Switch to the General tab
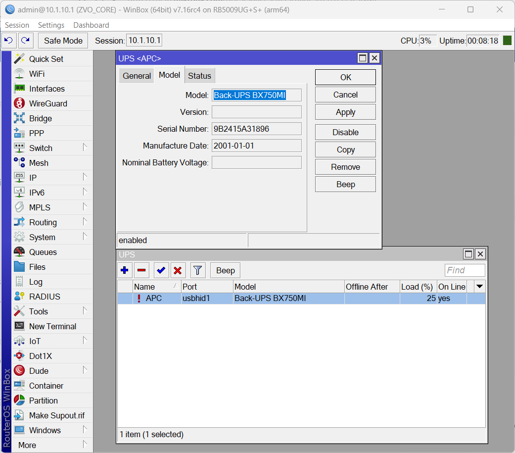Screen dimensions: 515x453 (x=137, y=76)
